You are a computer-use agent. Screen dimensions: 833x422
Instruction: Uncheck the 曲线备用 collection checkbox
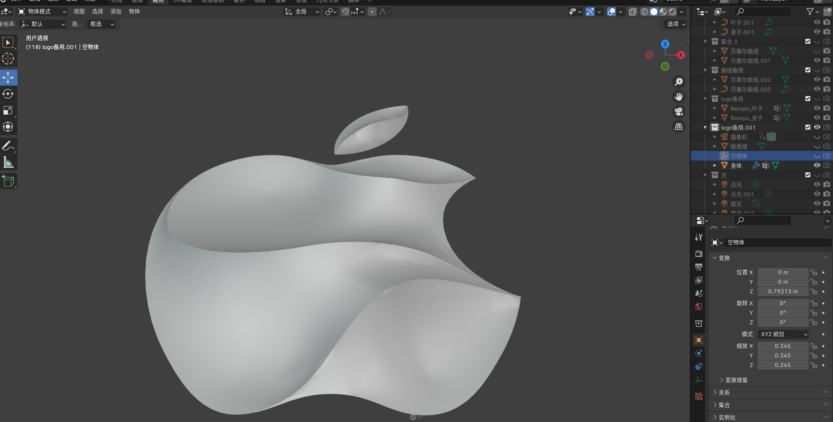pyautogui.click(x=808, y=70)
